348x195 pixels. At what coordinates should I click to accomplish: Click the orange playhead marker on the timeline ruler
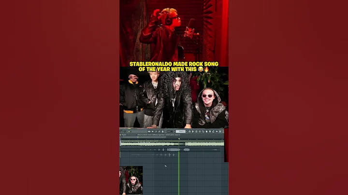click(179, 139)
